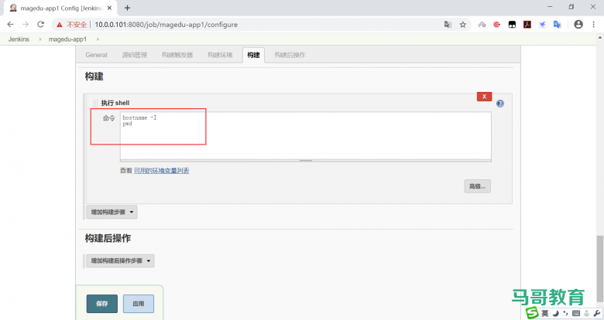
Task: Switch to the General tab
Action: tap(96, 55)
